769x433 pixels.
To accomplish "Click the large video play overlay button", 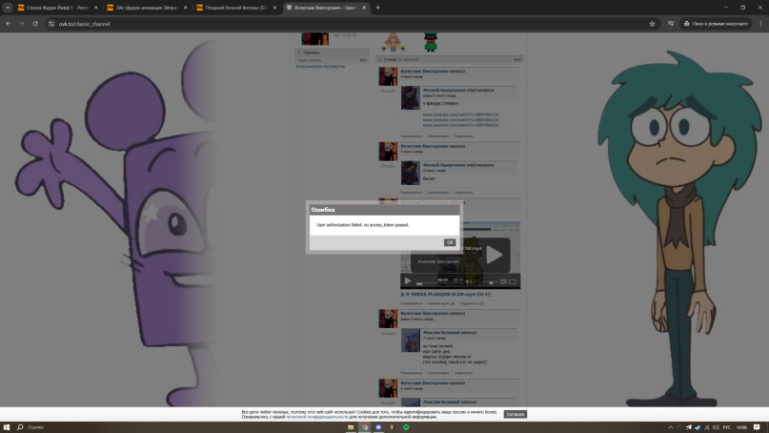I will pyautogui.click(x=495, y=255).
